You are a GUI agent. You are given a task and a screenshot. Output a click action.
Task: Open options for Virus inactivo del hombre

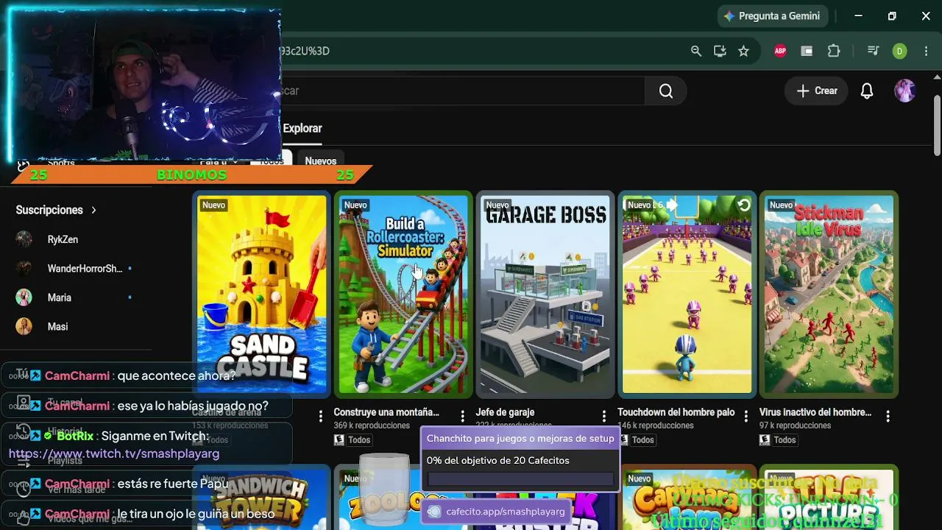pos(888,417)
